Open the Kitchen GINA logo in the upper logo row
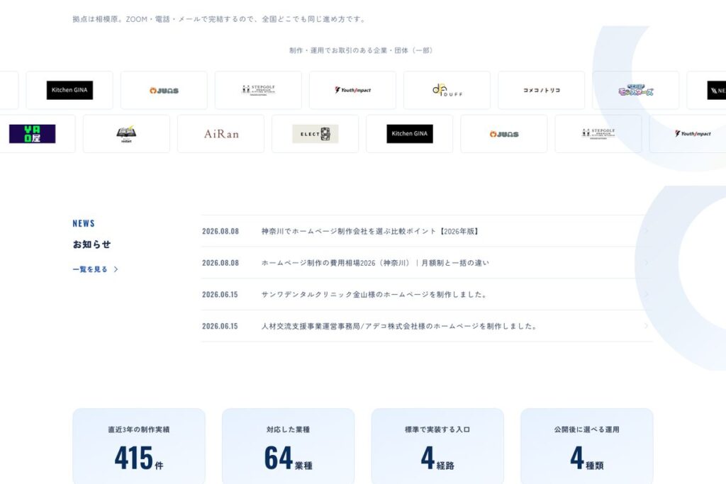Image resolution: width=726 pixels, height=484 pixels. click(69, 90)
